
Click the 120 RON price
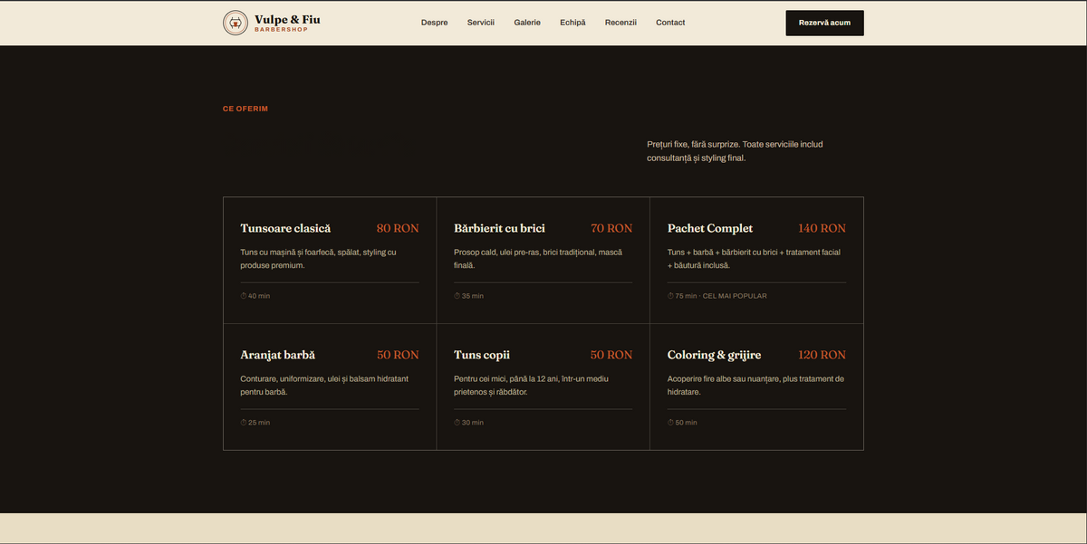(822, 355)
